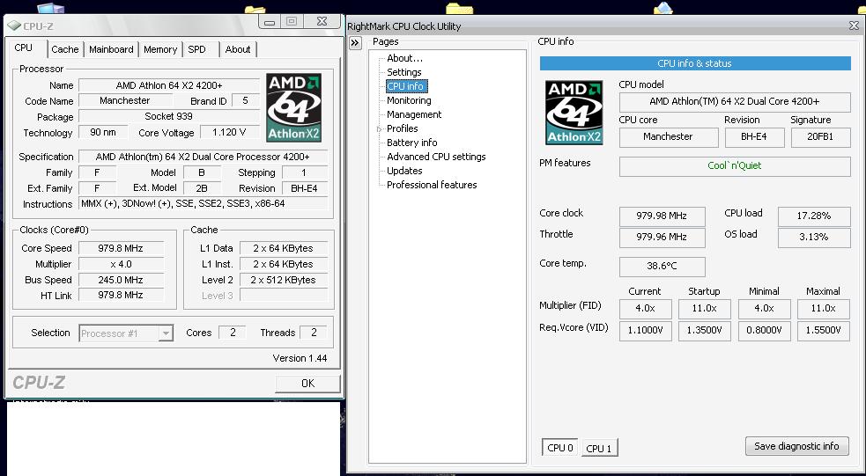Screen dimensions: 866x476
Task: Click the Core temp. value 38.6°C
Action: 662,267
